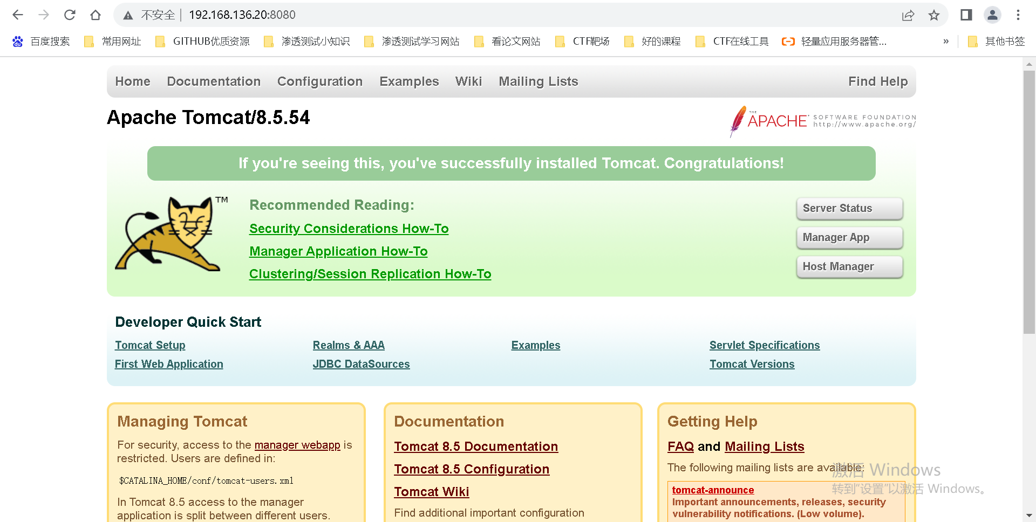Image resolution: width=1036 pixels, height=522 pixels.
Task: Open the user profile avatar
Action: coord(992,15)
